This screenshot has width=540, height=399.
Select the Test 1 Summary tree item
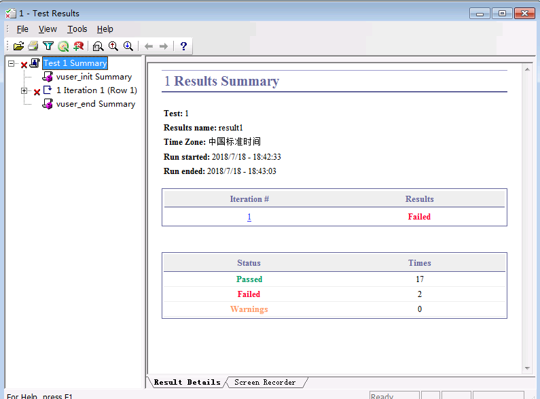pos(75,63)
